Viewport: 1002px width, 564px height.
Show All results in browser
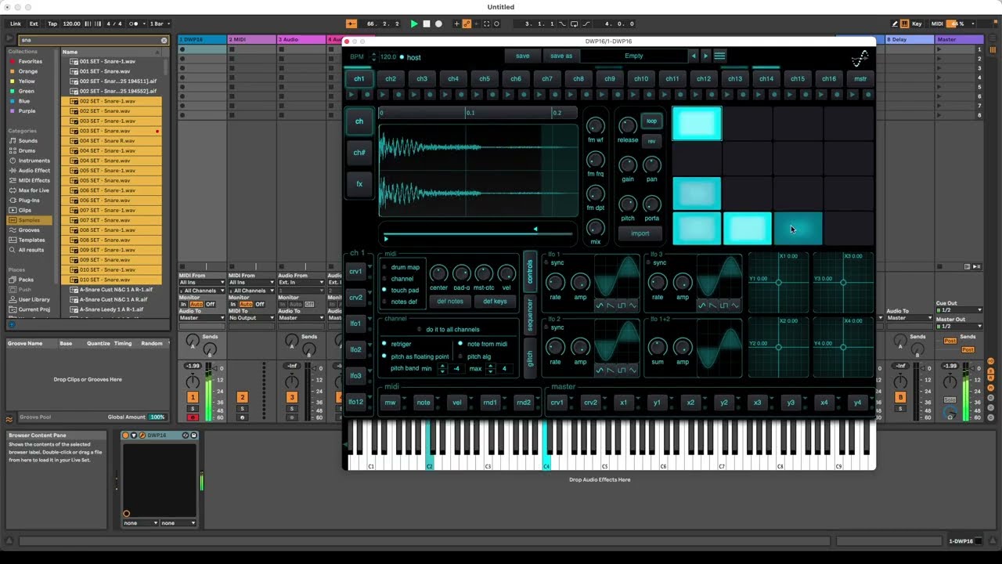(31, 250)
